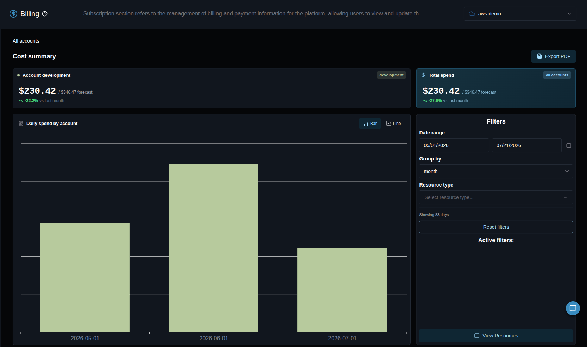
Task: Click the Reset filters button
Action: click(x=496, y=227)
